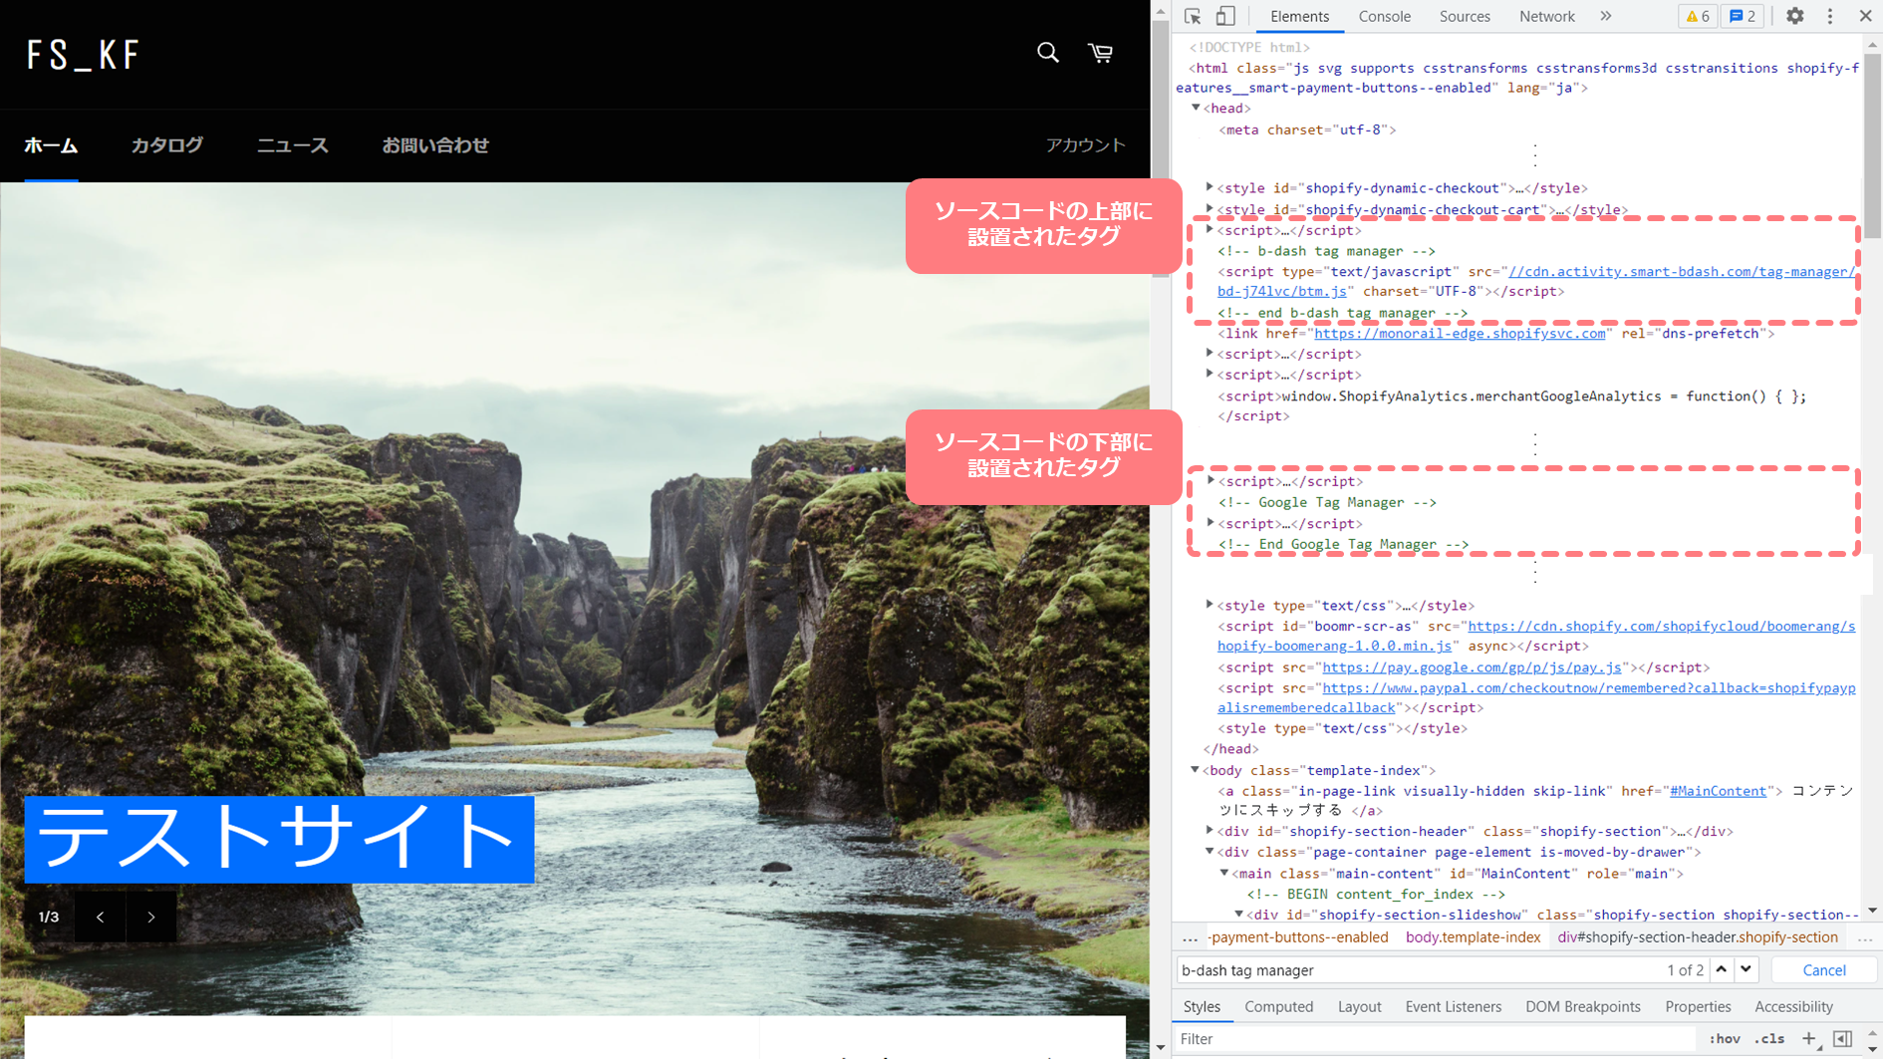The height and width of the screenshot is (1059, 1883).
Task: Toggle the :hov element state button
Action: [x=1725, y=1038]
